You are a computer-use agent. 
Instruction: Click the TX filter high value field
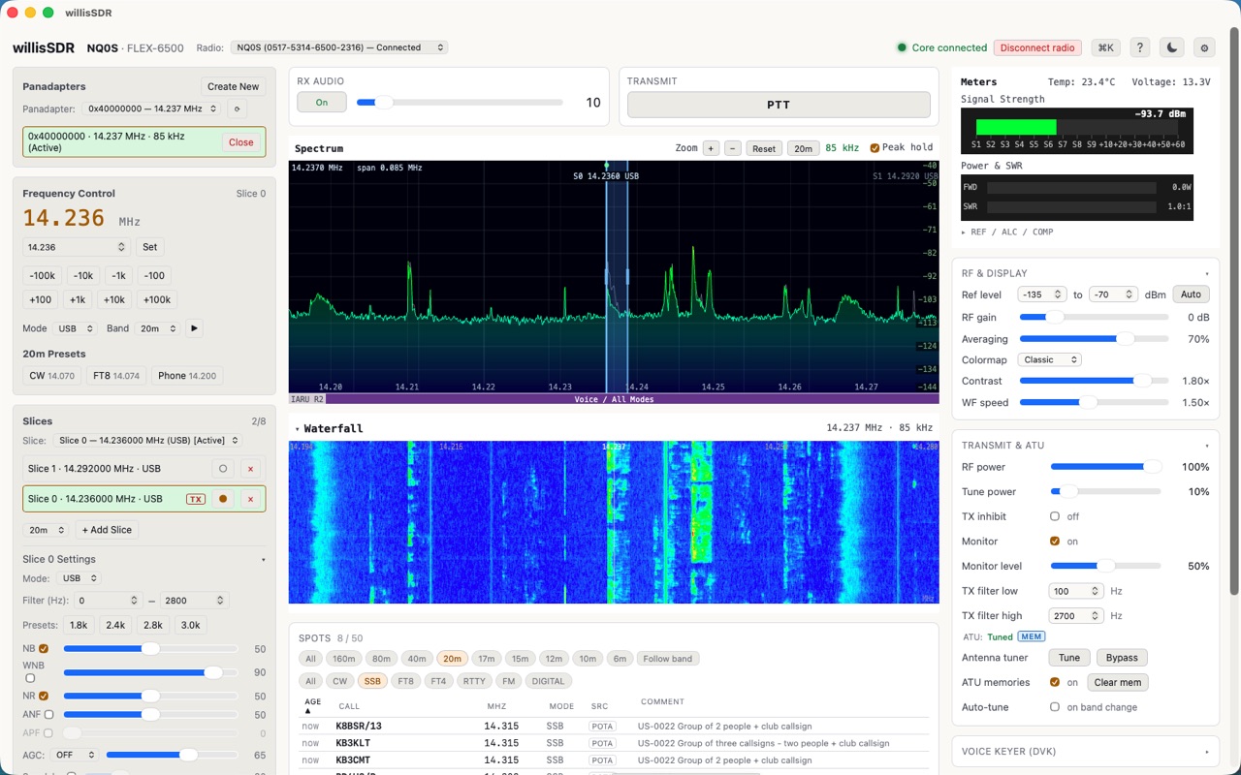[1076, 615]
